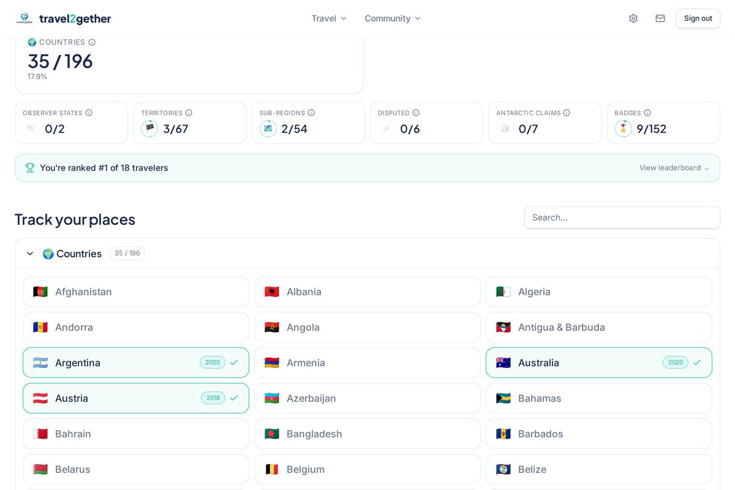The image size is (735, 490).
Task: Show info icon for Badges
Action: (647, 113)
